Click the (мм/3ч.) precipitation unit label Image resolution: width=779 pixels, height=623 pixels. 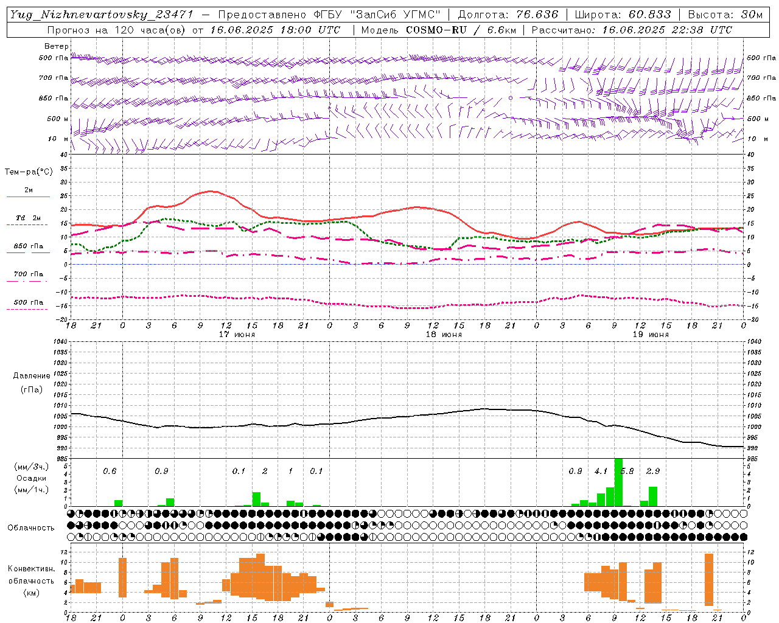click(x=31, y=467)
